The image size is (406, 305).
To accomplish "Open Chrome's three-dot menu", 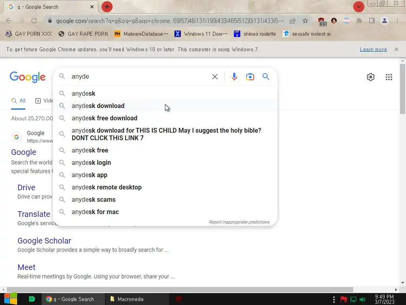I will (397, 21).
